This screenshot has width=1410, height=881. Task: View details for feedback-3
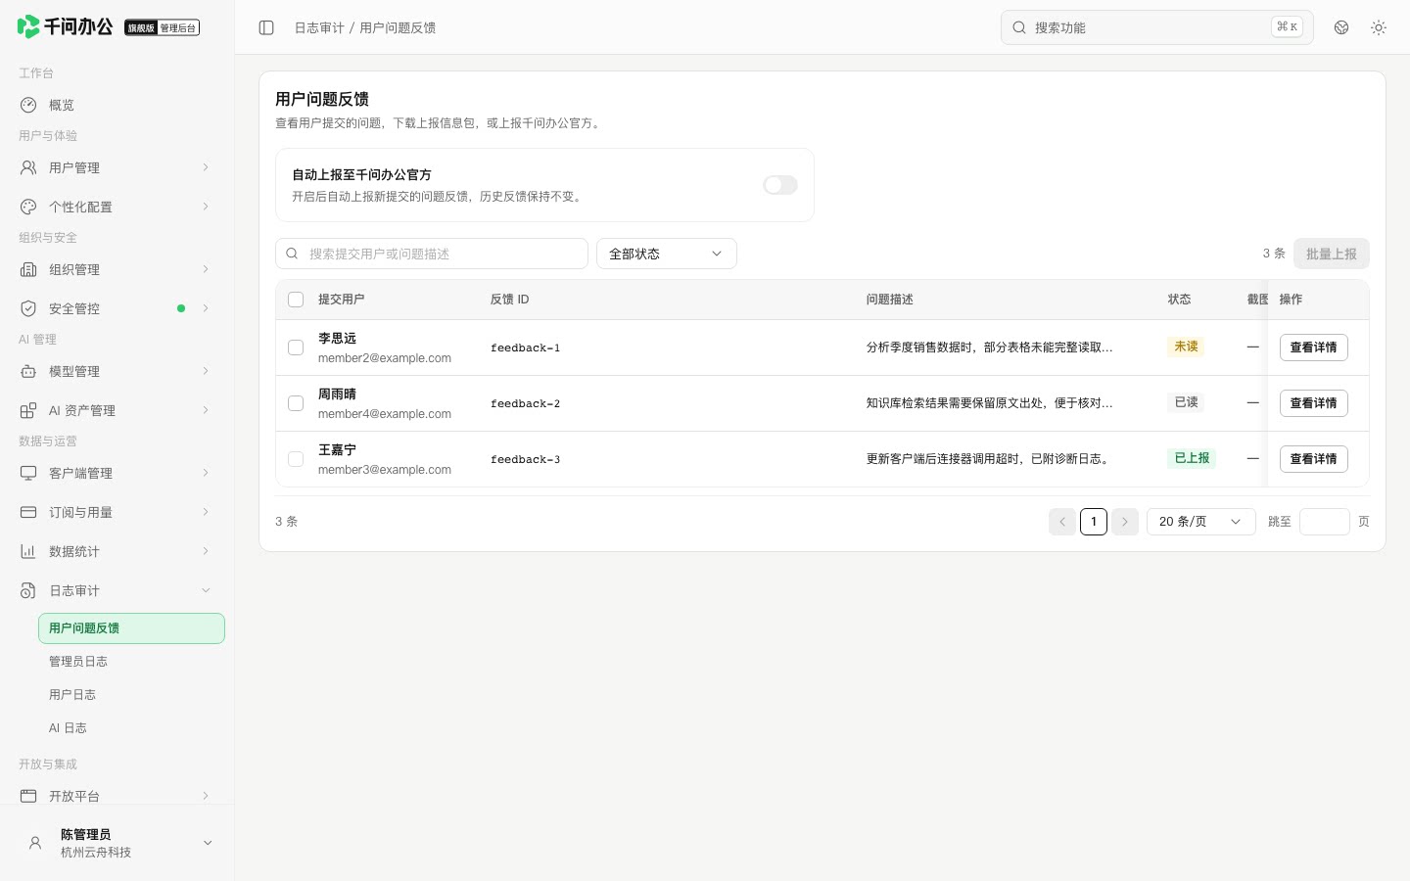[1314, 459]
